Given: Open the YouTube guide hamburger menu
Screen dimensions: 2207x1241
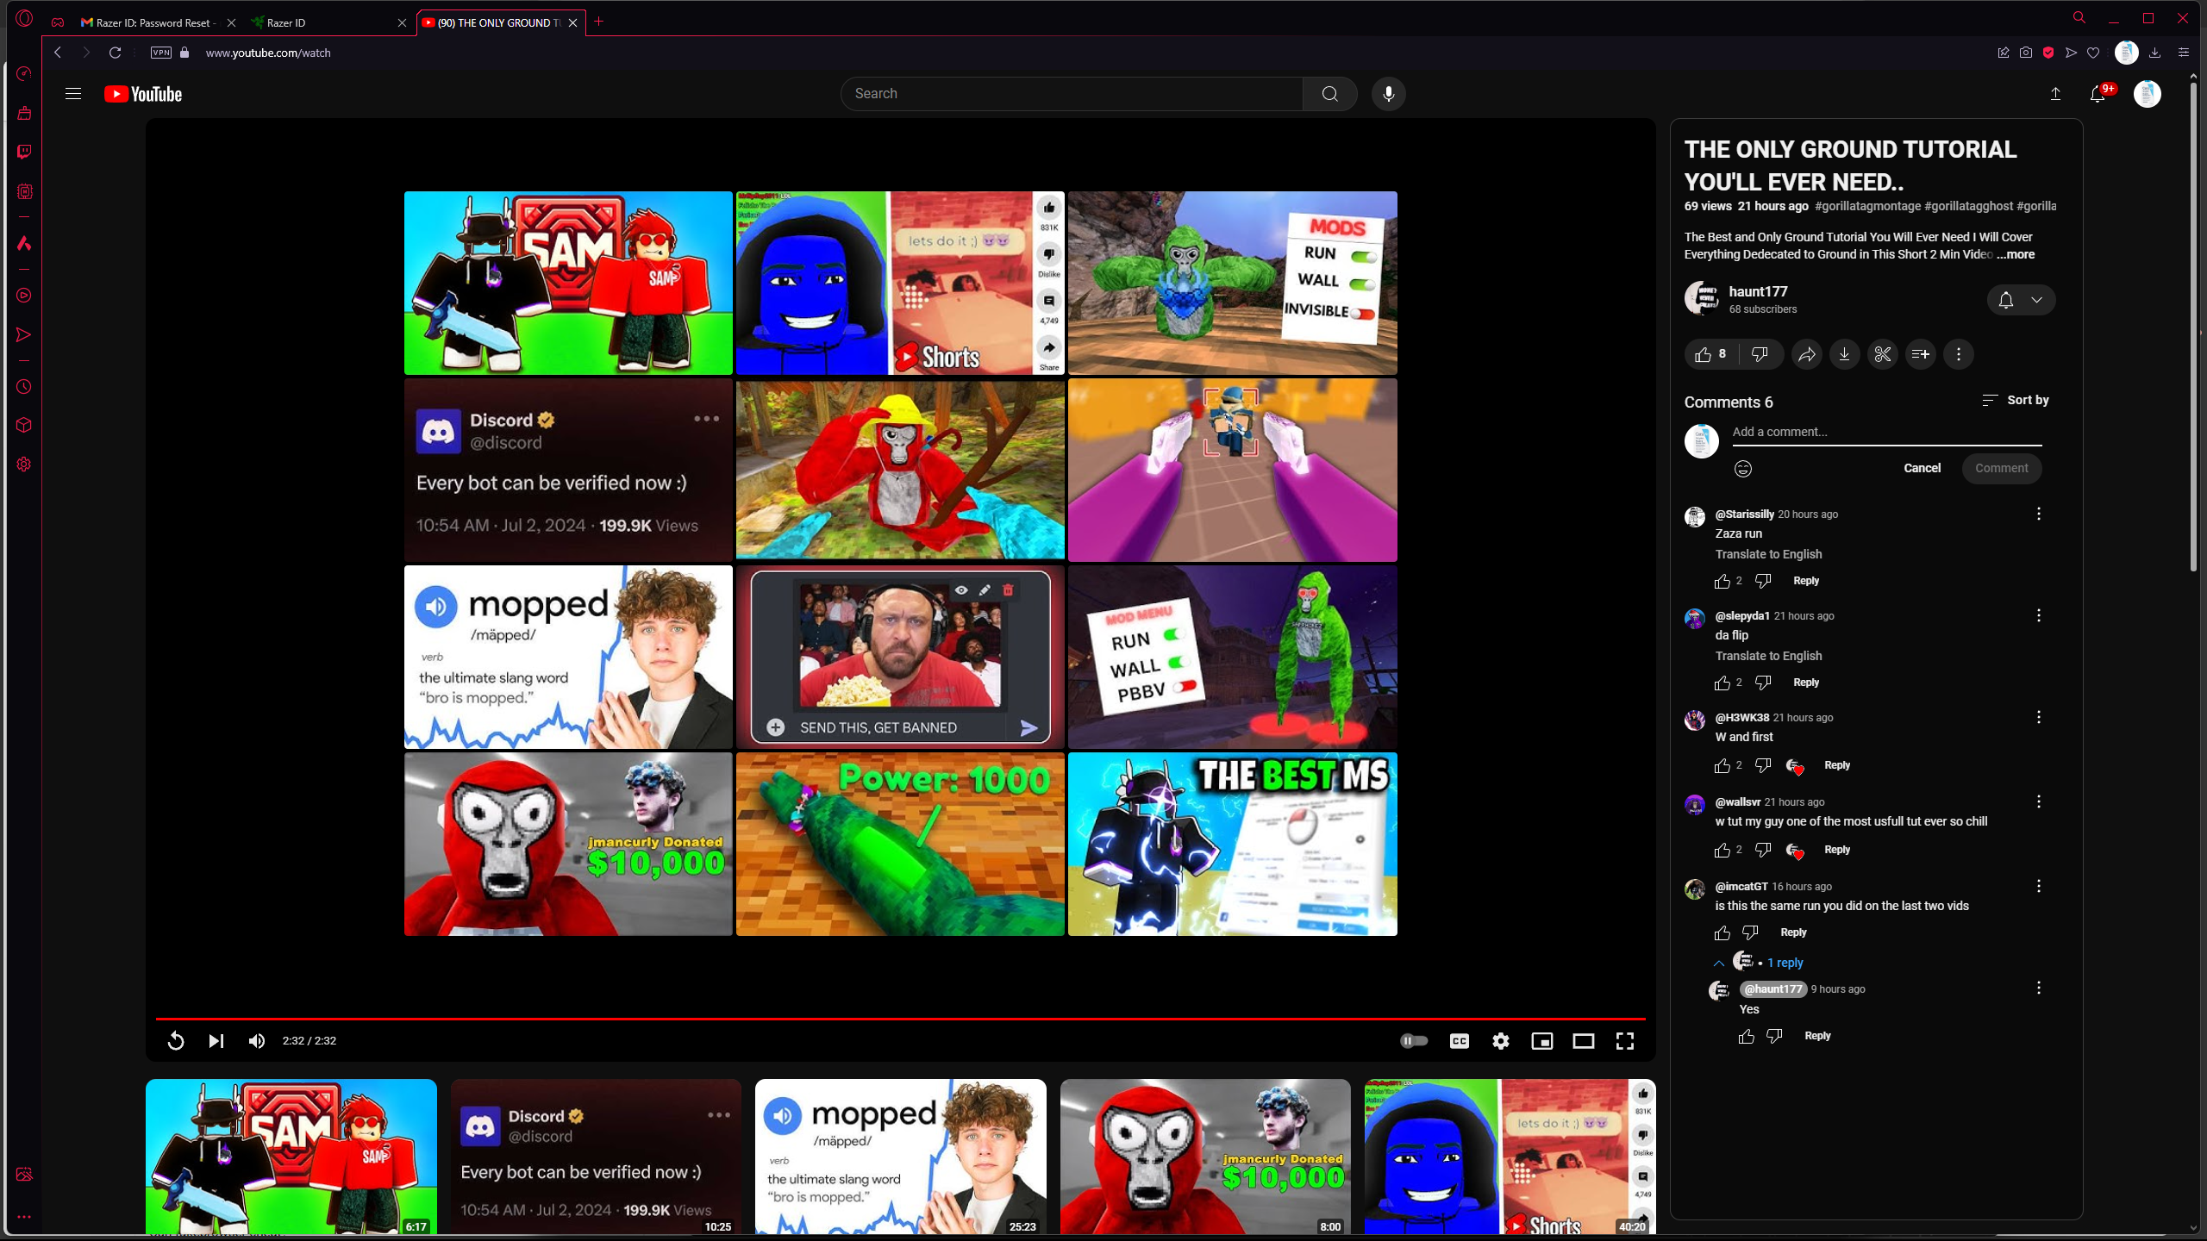Looking at the screenshot, I should (73, 94).
